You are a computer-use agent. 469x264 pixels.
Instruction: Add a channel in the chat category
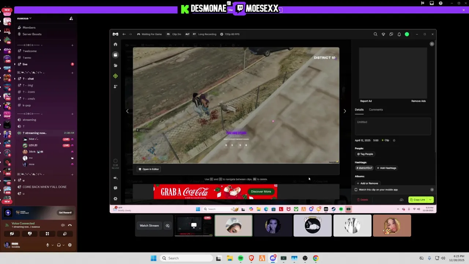pyautogui.click(x=72, y=73)
